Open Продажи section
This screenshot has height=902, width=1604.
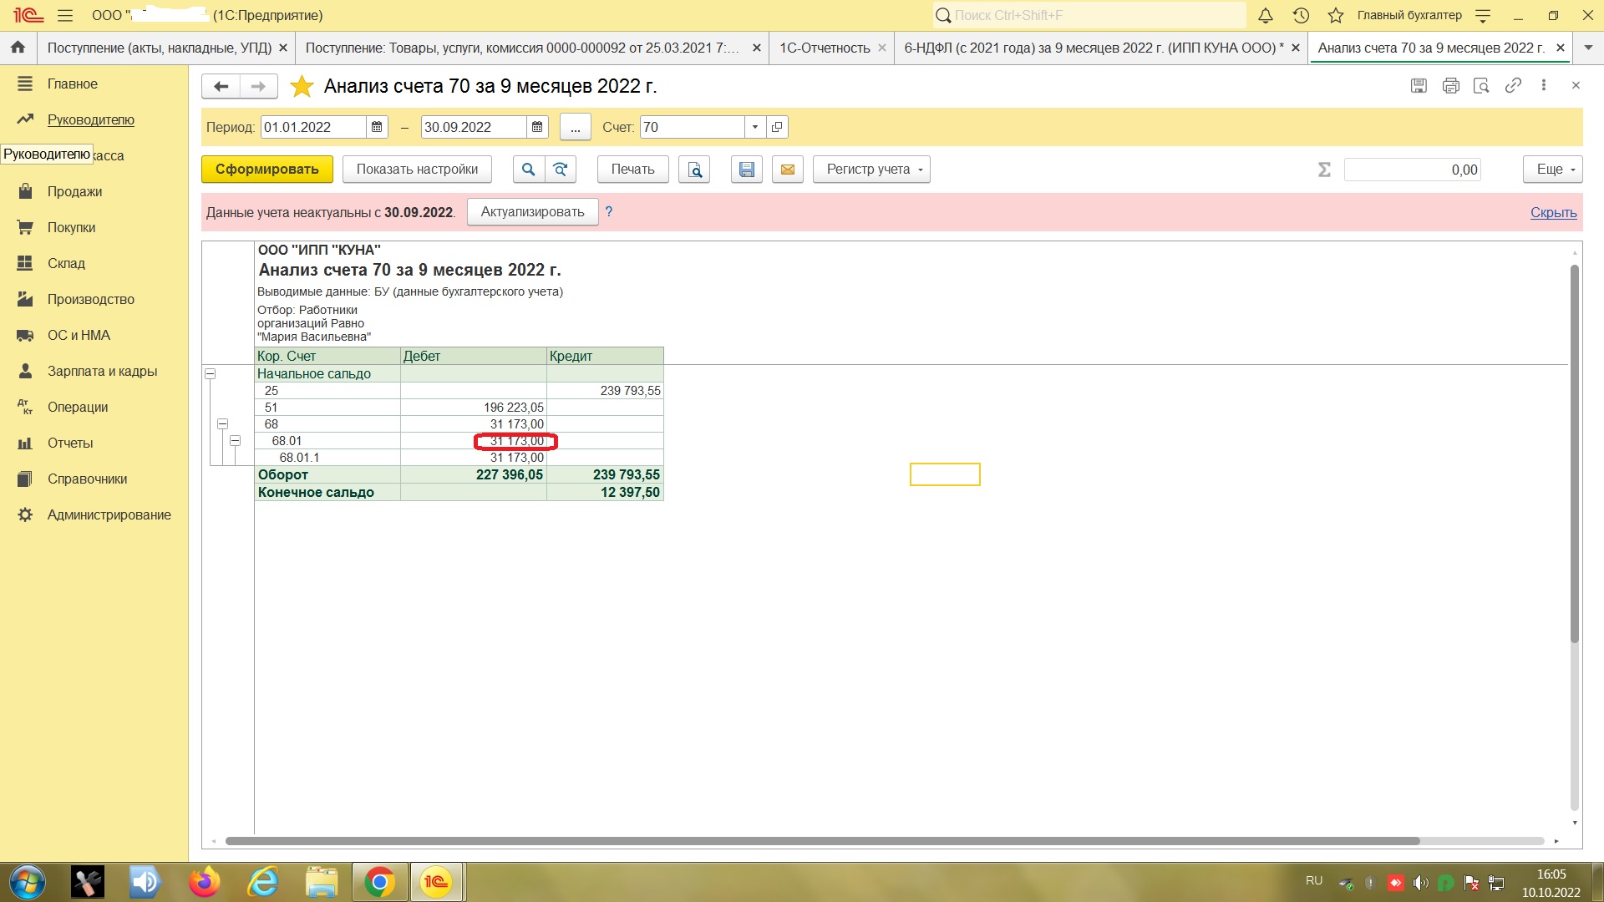[74, 192]
